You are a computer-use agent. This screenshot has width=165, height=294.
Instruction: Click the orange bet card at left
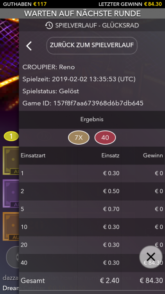coord(11,226)
